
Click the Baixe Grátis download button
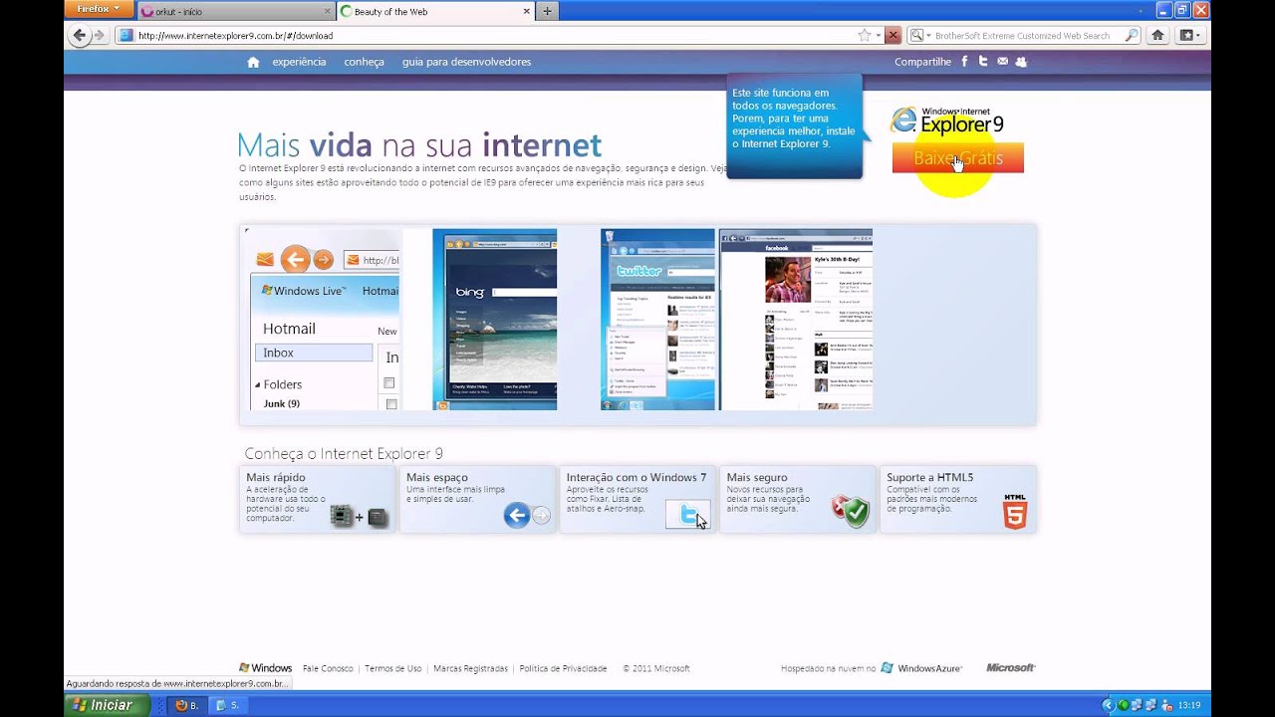[957, 158]
